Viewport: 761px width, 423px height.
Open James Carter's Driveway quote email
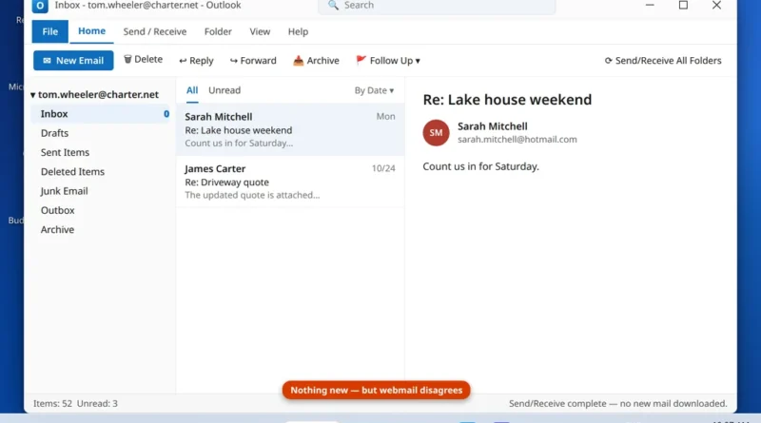290,182
